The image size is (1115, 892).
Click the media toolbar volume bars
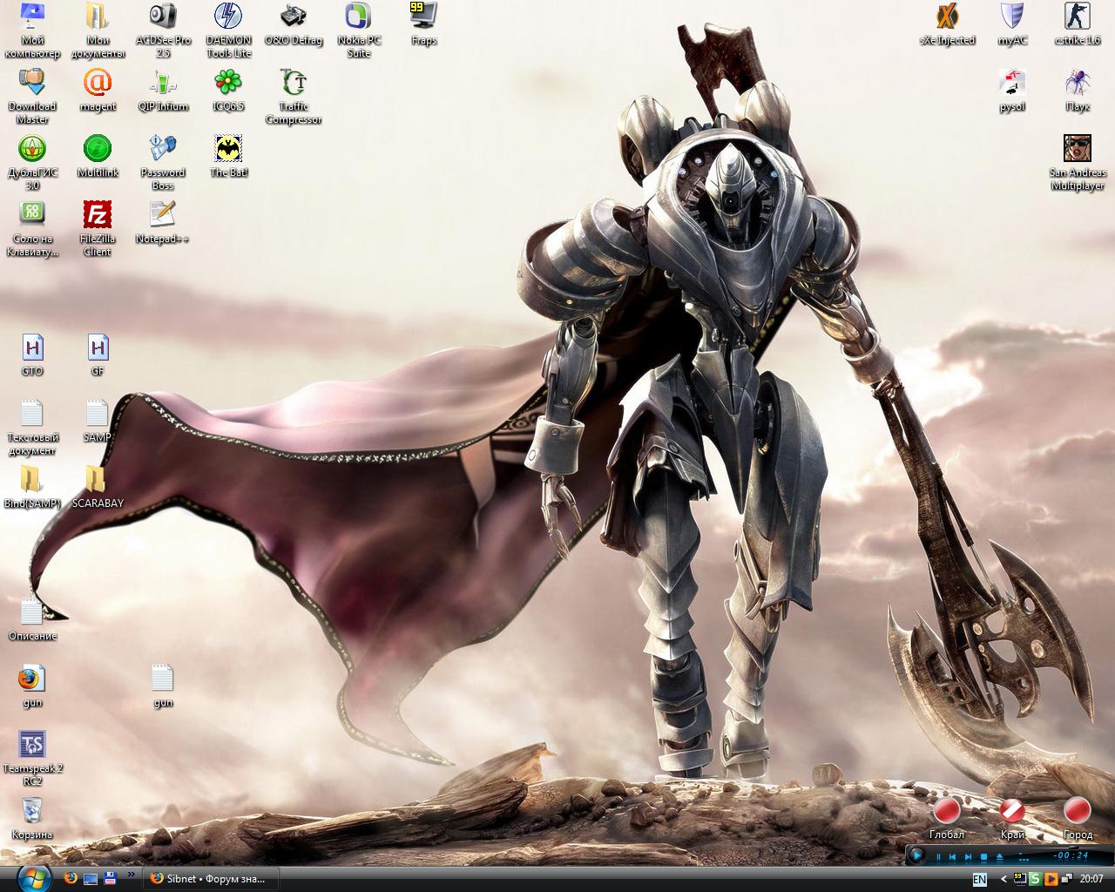pos(1024,857)
